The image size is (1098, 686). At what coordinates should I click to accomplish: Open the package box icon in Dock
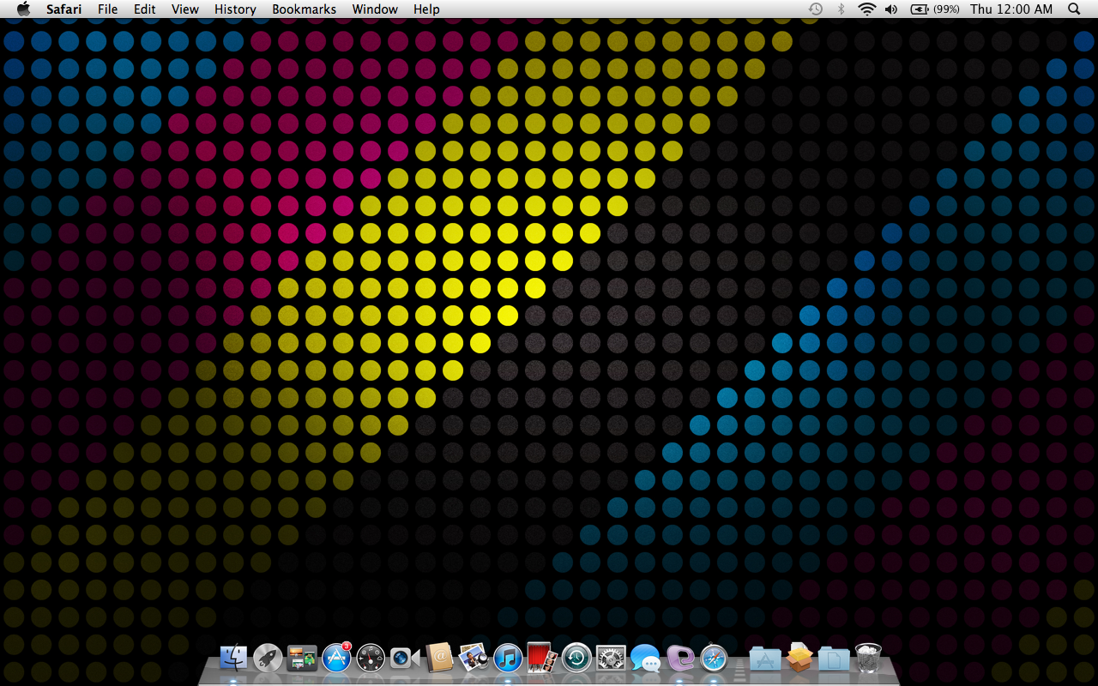click(799, 658)
